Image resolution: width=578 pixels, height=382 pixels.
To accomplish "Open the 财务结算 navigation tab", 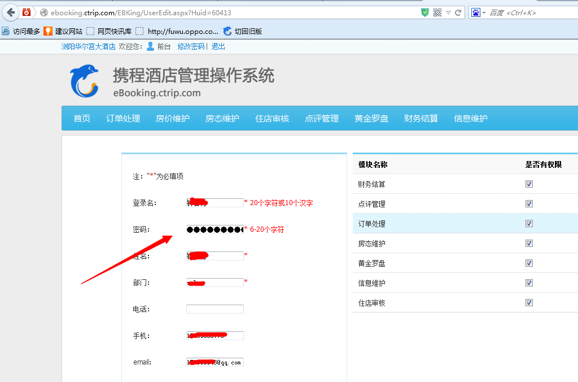I will click(421, 119).
